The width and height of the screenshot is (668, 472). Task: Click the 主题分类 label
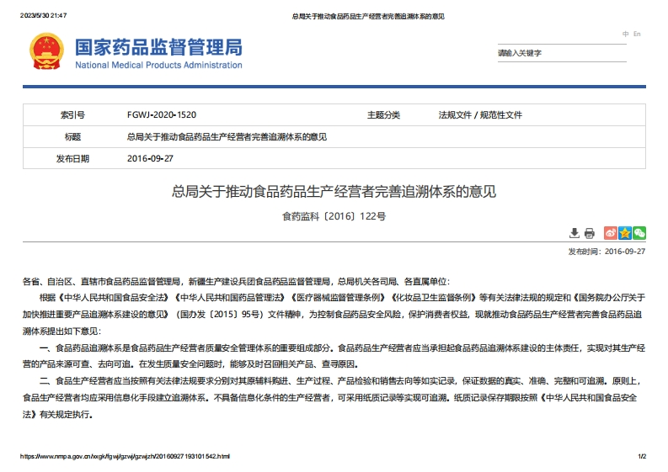[x=383, y=115]
